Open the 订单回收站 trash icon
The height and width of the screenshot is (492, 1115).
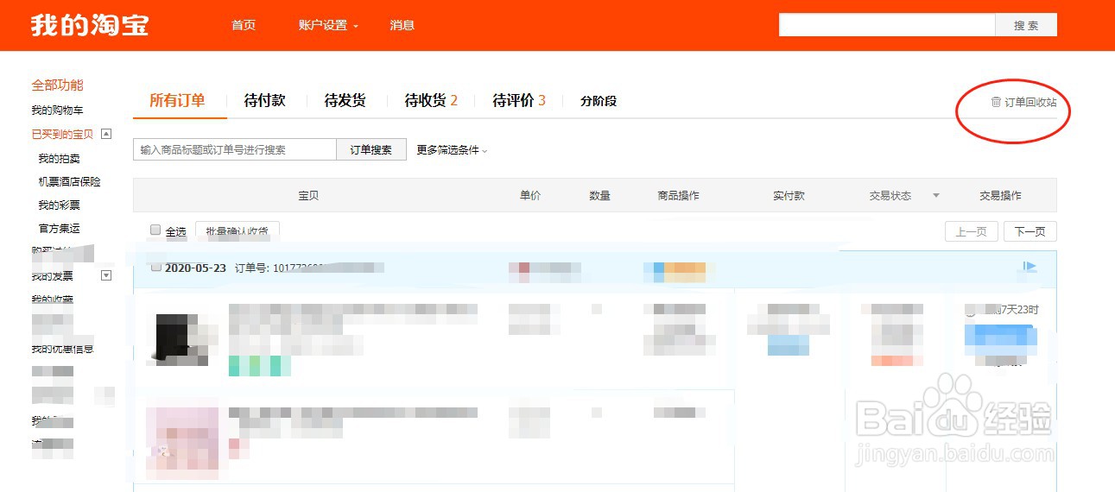pos(996,102)
